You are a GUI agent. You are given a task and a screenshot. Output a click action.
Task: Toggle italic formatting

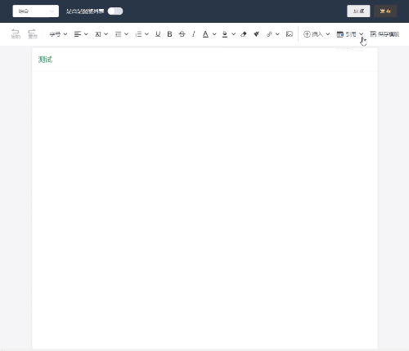point(194,34)
